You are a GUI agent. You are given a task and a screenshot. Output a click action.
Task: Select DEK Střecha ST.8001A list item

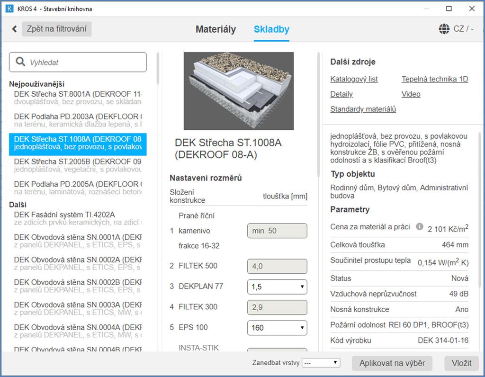point(78,98)
